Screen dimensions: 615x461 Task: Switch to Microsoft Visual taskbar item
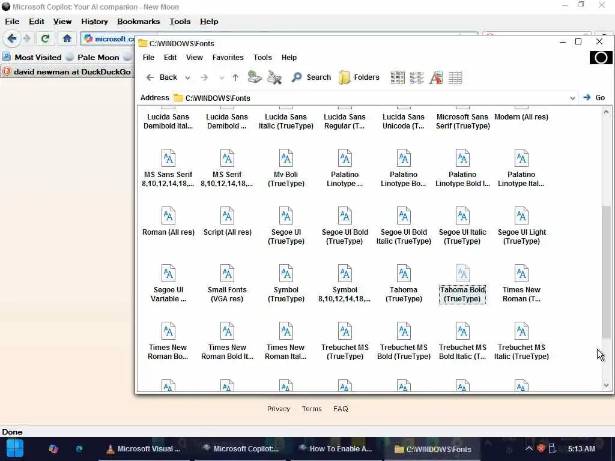pyautogui.click(x=144, y=449)
